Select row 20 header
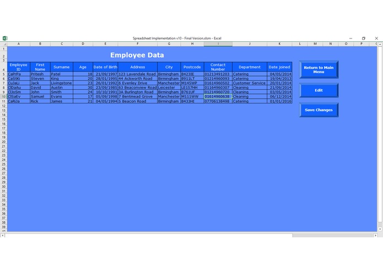383x272 pixels. [x=4, y=142]
